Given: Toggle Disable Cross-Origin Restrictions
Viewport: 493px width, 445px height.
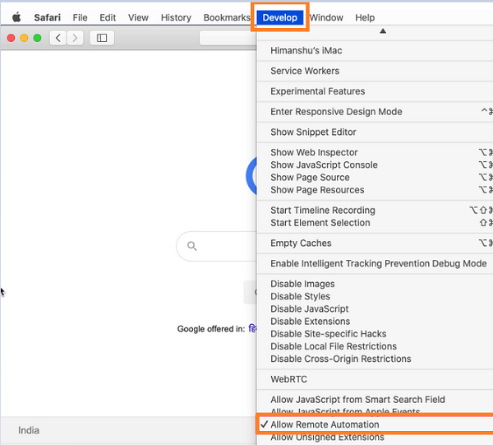Looking at the screenshot, I should 376,359.
